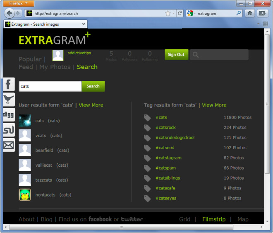
Task: Open the Firefox application menu
Action: coord(19,3)
